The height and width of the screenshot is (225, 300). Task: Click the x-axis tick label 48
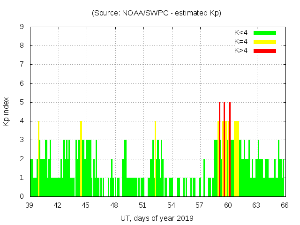pos(114,205)
